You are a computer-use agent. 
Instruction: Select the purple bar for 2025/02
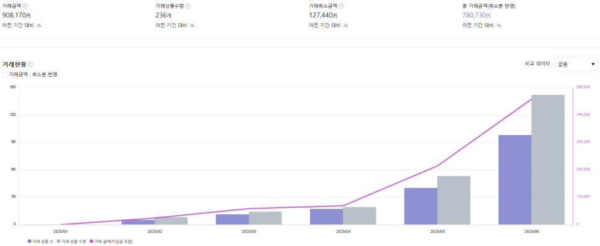[138, 222]
